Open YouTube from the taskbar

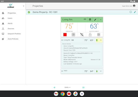(69, 94)
